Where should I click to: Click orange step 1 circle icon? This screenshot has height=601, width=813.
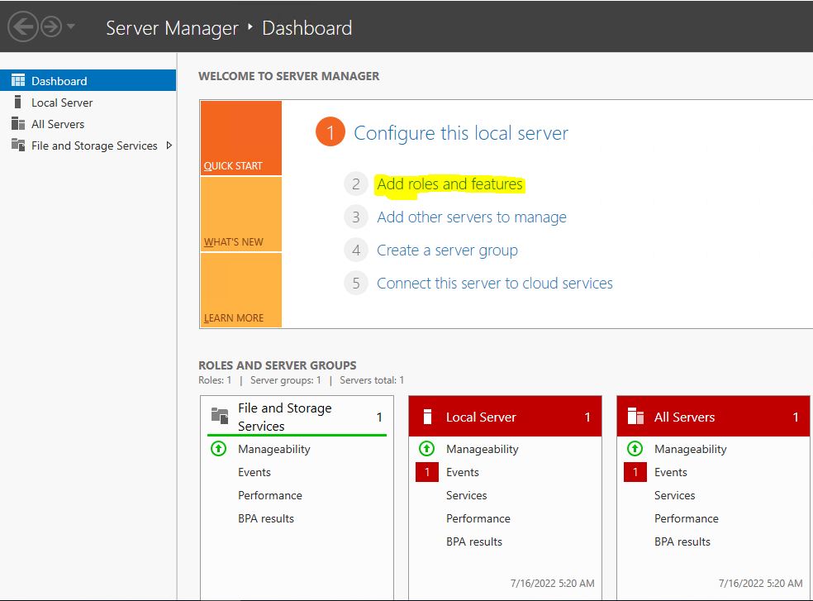[x=330, y=131]
